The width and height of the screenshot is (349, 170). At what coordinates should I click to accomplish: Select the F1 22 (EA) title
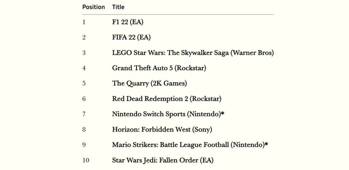point(128,22)
